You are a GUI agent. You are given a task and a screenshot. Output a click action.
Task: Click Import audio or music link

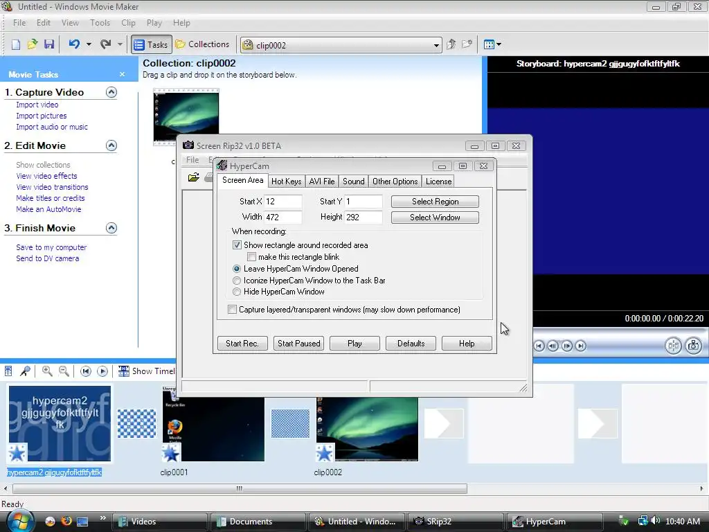[52, 127]
